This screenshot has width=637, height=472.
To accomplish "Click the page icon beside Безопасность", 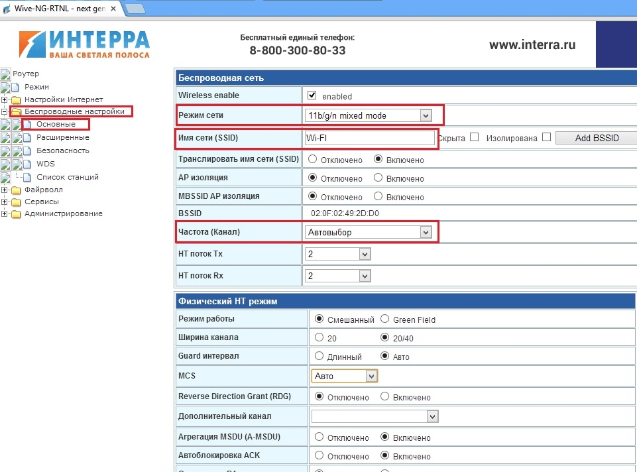I will (x=27, y=150).
